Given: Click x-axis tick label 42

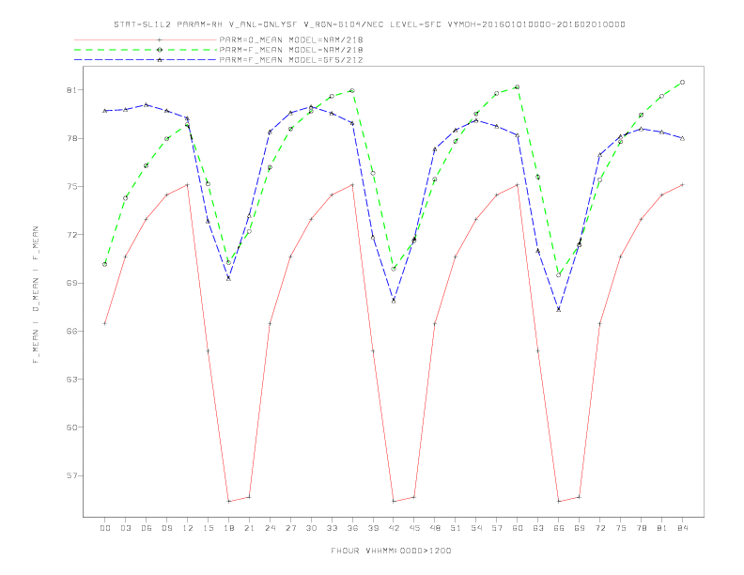Looking at the screenshot, I should pyautogui.click(x=394, y=528).
